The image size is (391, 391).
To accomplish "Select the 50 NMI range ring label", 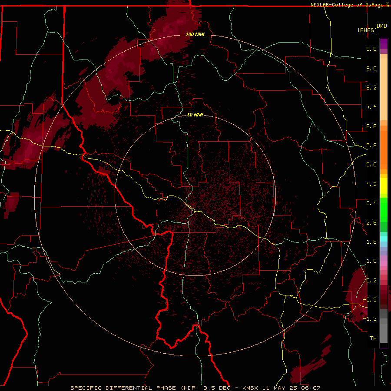I will pyautogui.click(x=195, y=115).
